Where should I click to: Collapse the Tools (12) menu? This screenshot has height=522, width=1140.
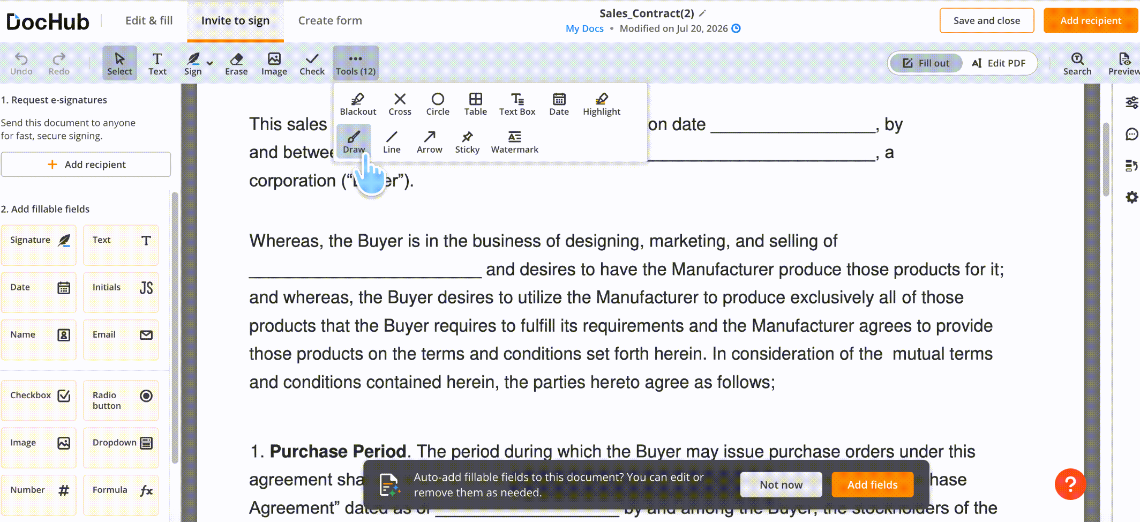pyautogui.click(x=355, y=63)
